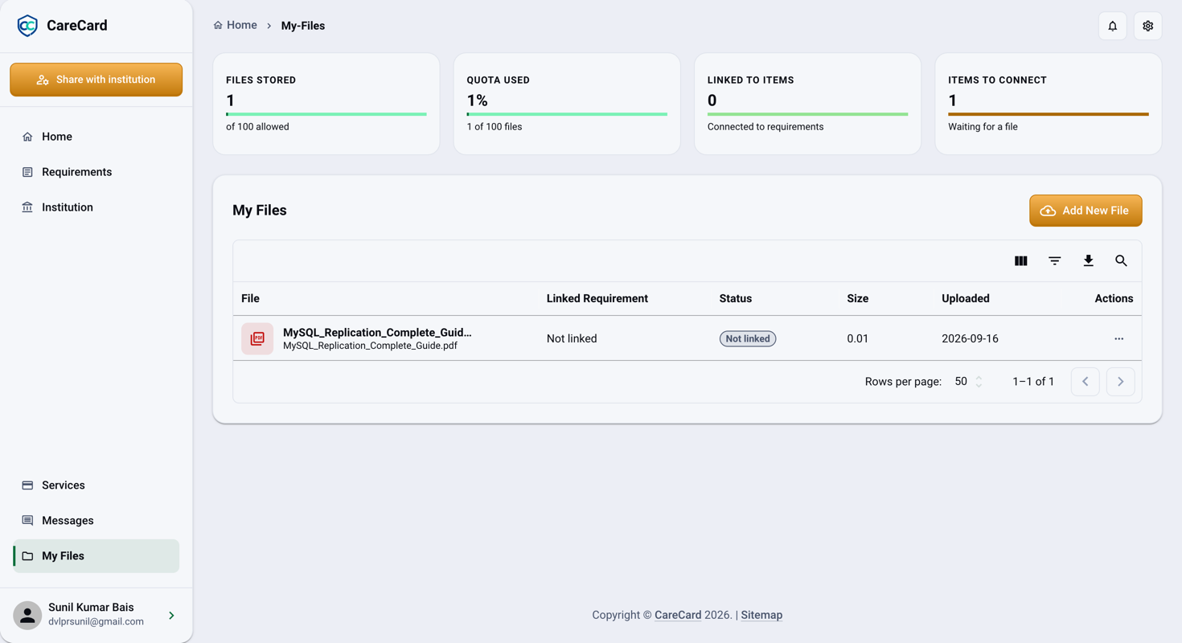This screenshot has width=1182, height=643.
Task: Click the red PDF file icon
Action: point(257,338)
